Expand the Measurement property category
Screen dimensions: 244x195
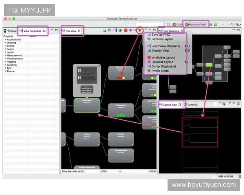pyautogui.click(x=5, y=55)
